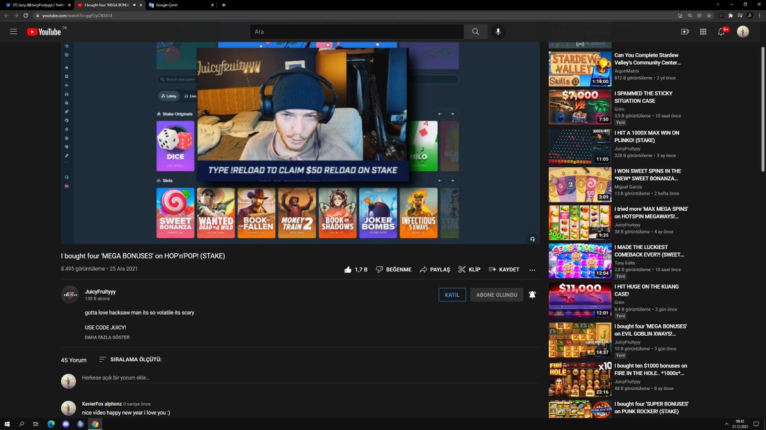Open XavierFox alphonz commenter profile
The height and width of the screenshot is (430, 766).
click(102, 403)
